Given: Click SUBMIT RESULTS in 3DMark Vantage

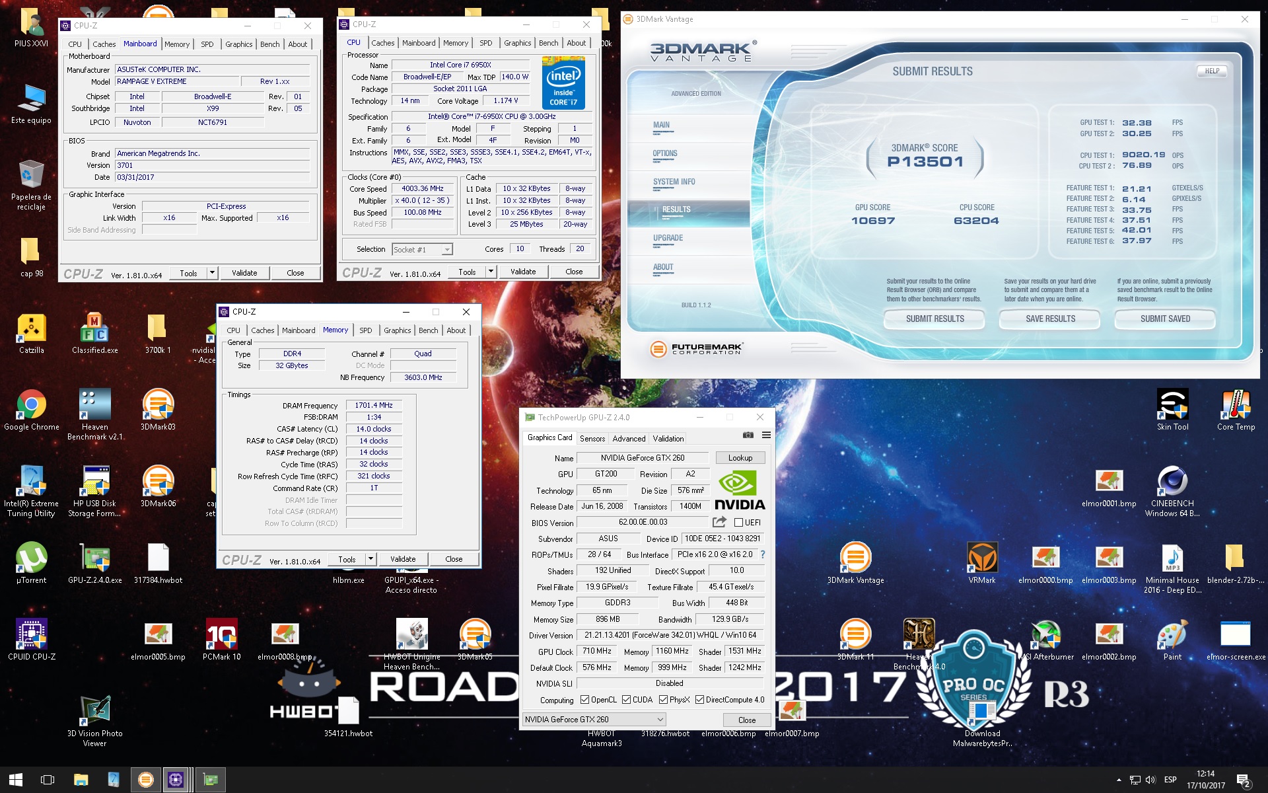Looking at the screenshot, I should [x=935, y=319].
